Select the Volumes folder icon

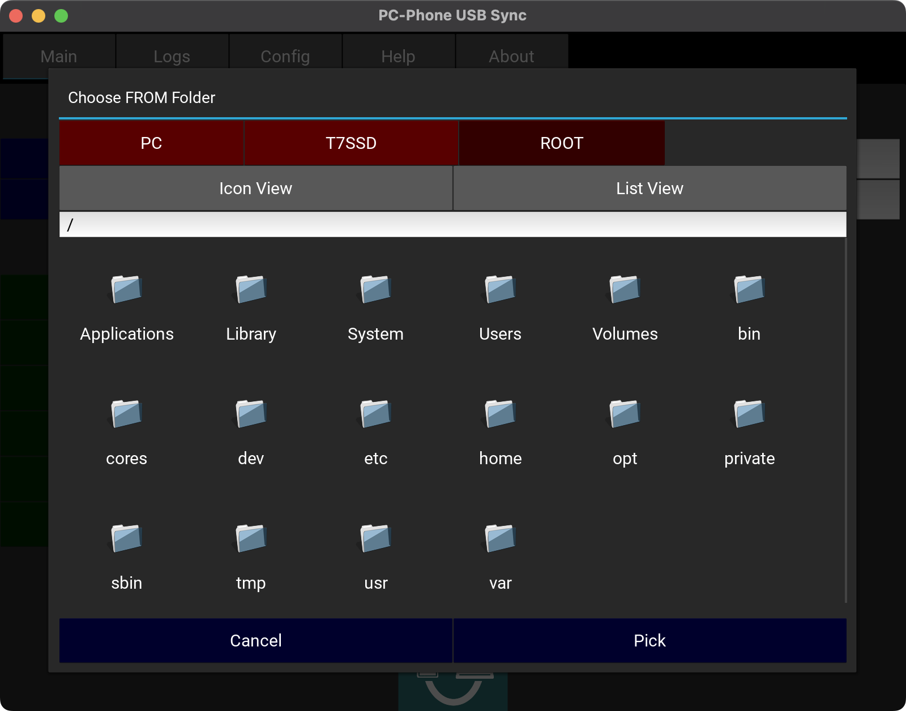pyautogui.click(x=625, y=290)
